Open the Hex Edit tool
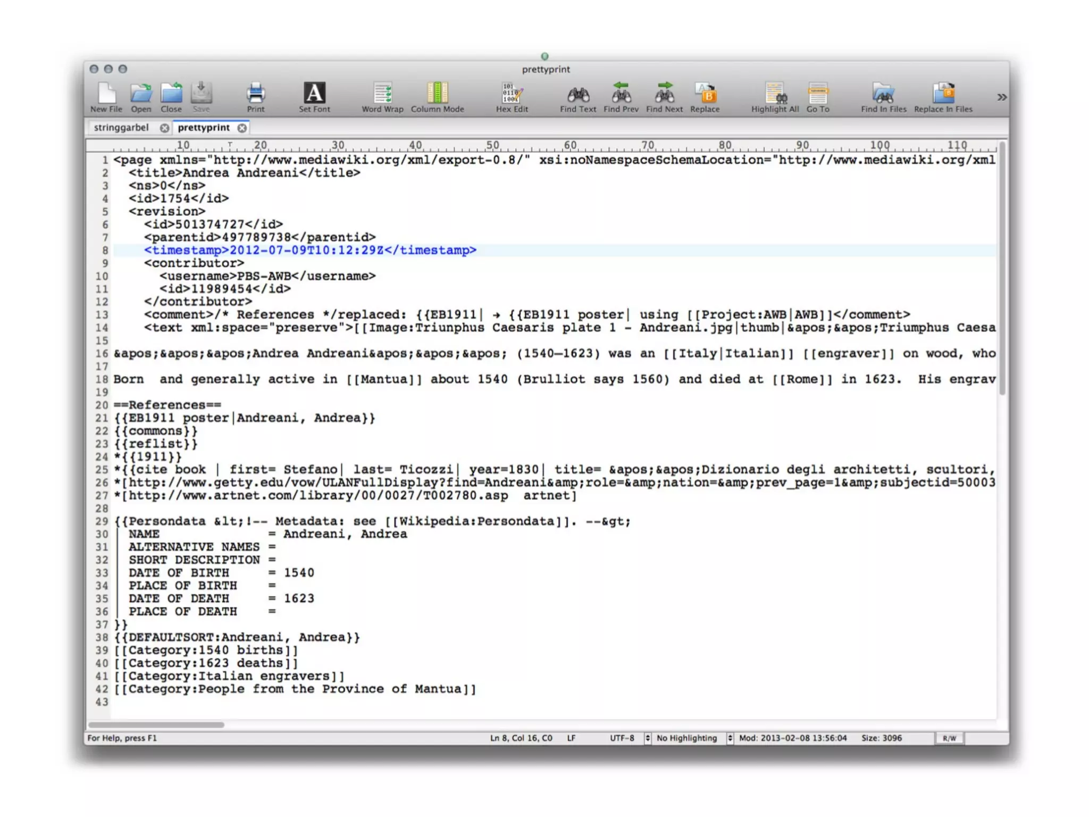This screenshot has width=1089, height=817. pos(512,95)
